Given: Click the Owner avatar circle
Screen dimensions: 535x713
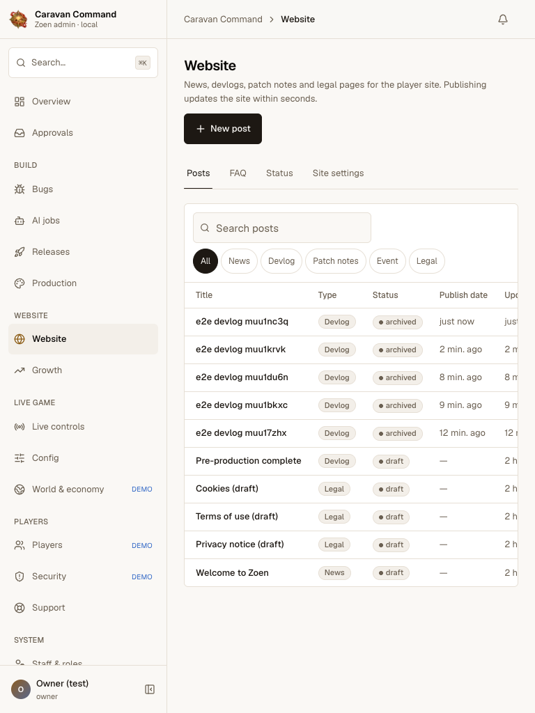Looking at the screenshot, I should (20, 689).
